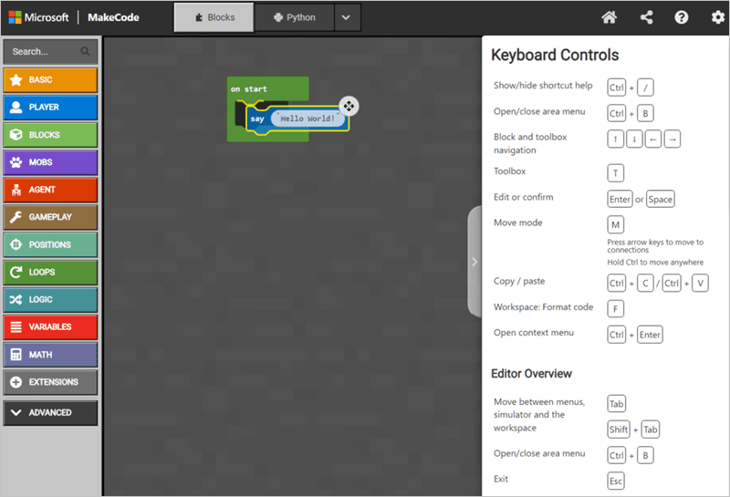
Task: Click the Keyboard Controls heading
Action: point(555,55)
